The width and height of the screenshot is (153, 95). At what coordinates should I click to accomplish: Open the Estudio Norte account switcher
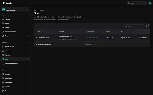[x=15, y=10]
